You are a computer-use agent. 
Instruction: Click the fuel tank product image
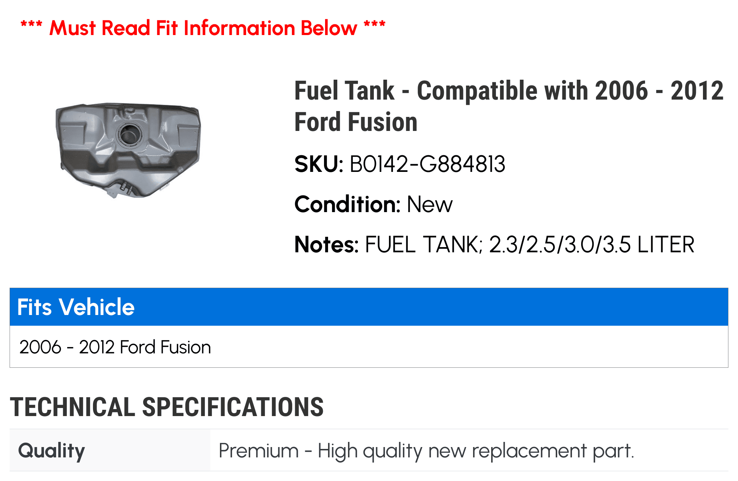pyautogui.click(x=128, y=149)
